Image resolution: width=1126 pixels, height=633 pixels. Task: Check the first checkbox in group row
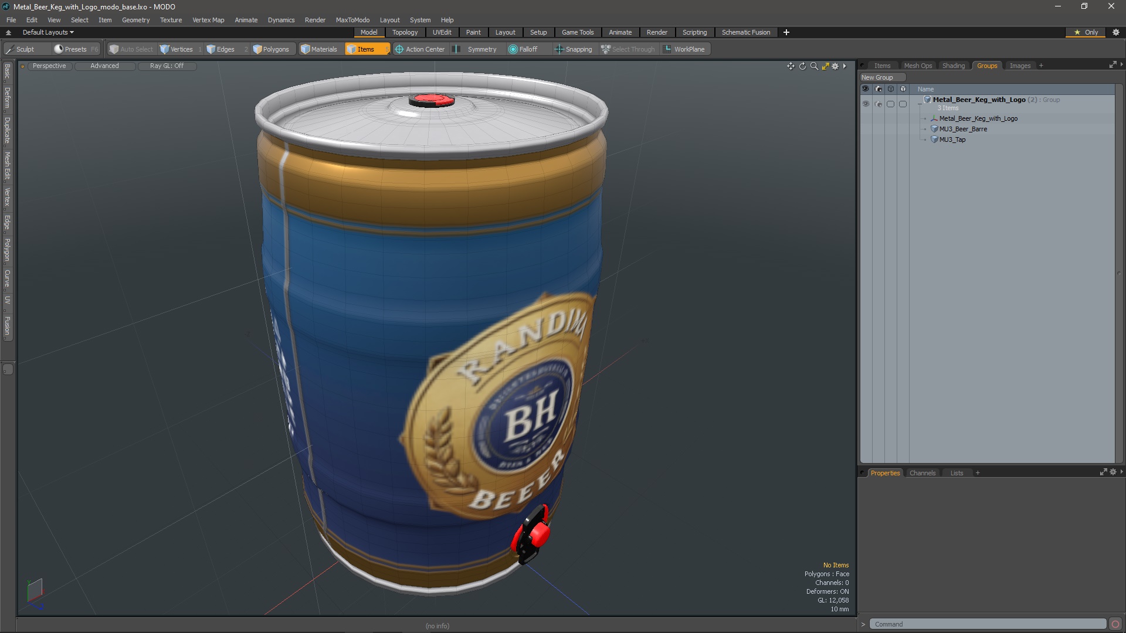(890, 104)
